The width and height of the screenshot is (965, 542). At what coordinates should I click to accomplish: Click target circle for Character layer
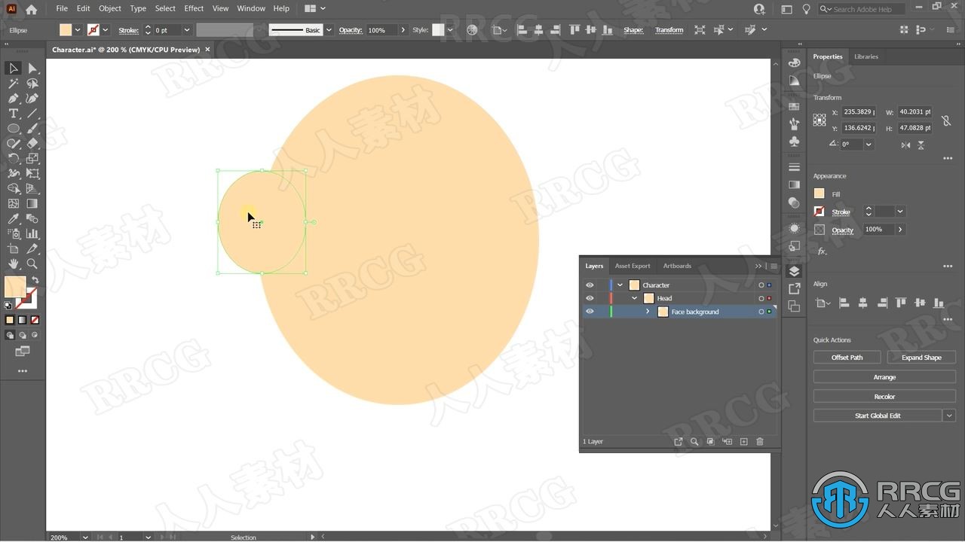tap(761, 285)
